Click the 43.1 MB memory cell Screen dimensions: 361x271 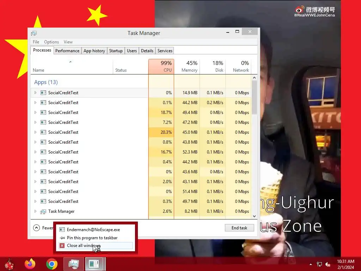pyautogui.click(x=187, y=182)
